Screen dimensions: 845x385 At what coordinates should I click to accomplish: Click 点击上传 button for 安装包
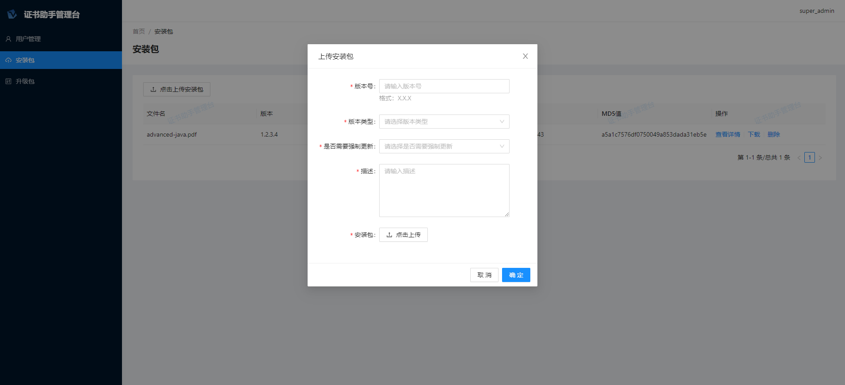[x=403, y=235]
